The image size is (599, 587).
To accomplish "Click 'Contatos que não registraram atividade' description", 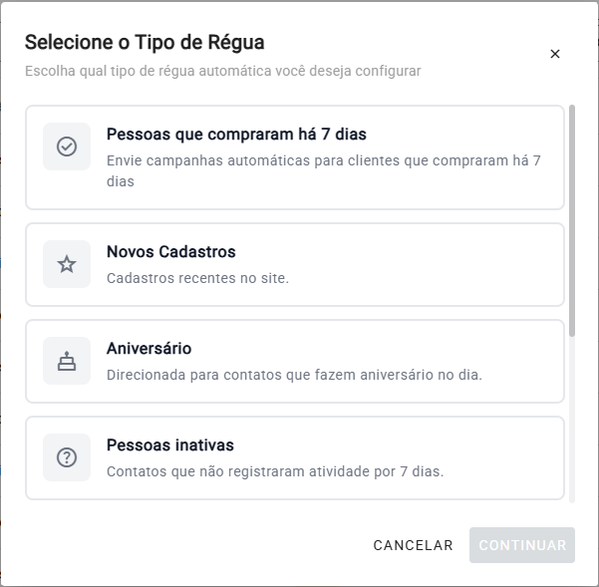I will click(274, 471).
